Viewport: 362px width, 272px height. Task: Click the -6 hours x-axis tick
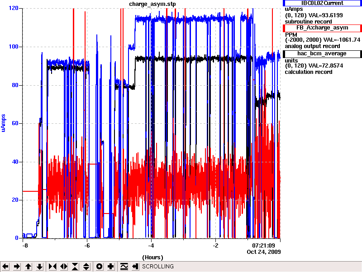pos(87,245)
